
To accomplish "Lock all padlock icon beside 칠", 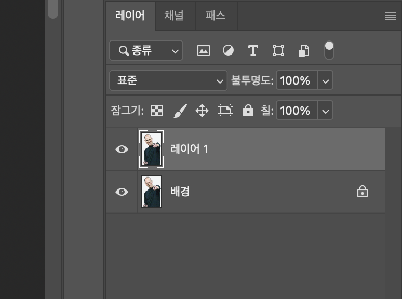I will point(248,111).
